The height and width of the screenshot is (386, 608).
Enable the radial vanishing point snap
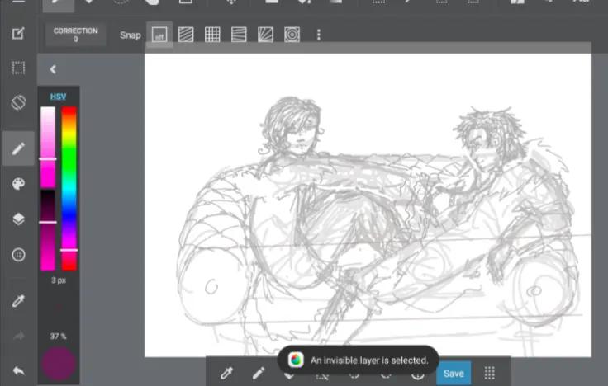click(x=266, y=35)
